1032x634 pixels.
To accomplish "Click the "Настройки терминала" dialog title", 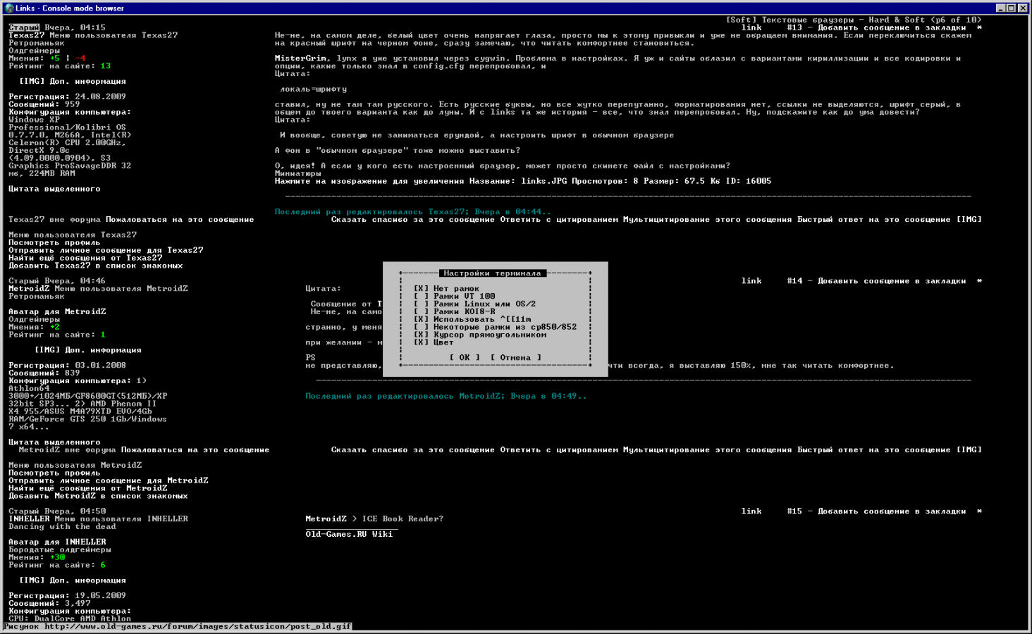I will pos(493,273).
